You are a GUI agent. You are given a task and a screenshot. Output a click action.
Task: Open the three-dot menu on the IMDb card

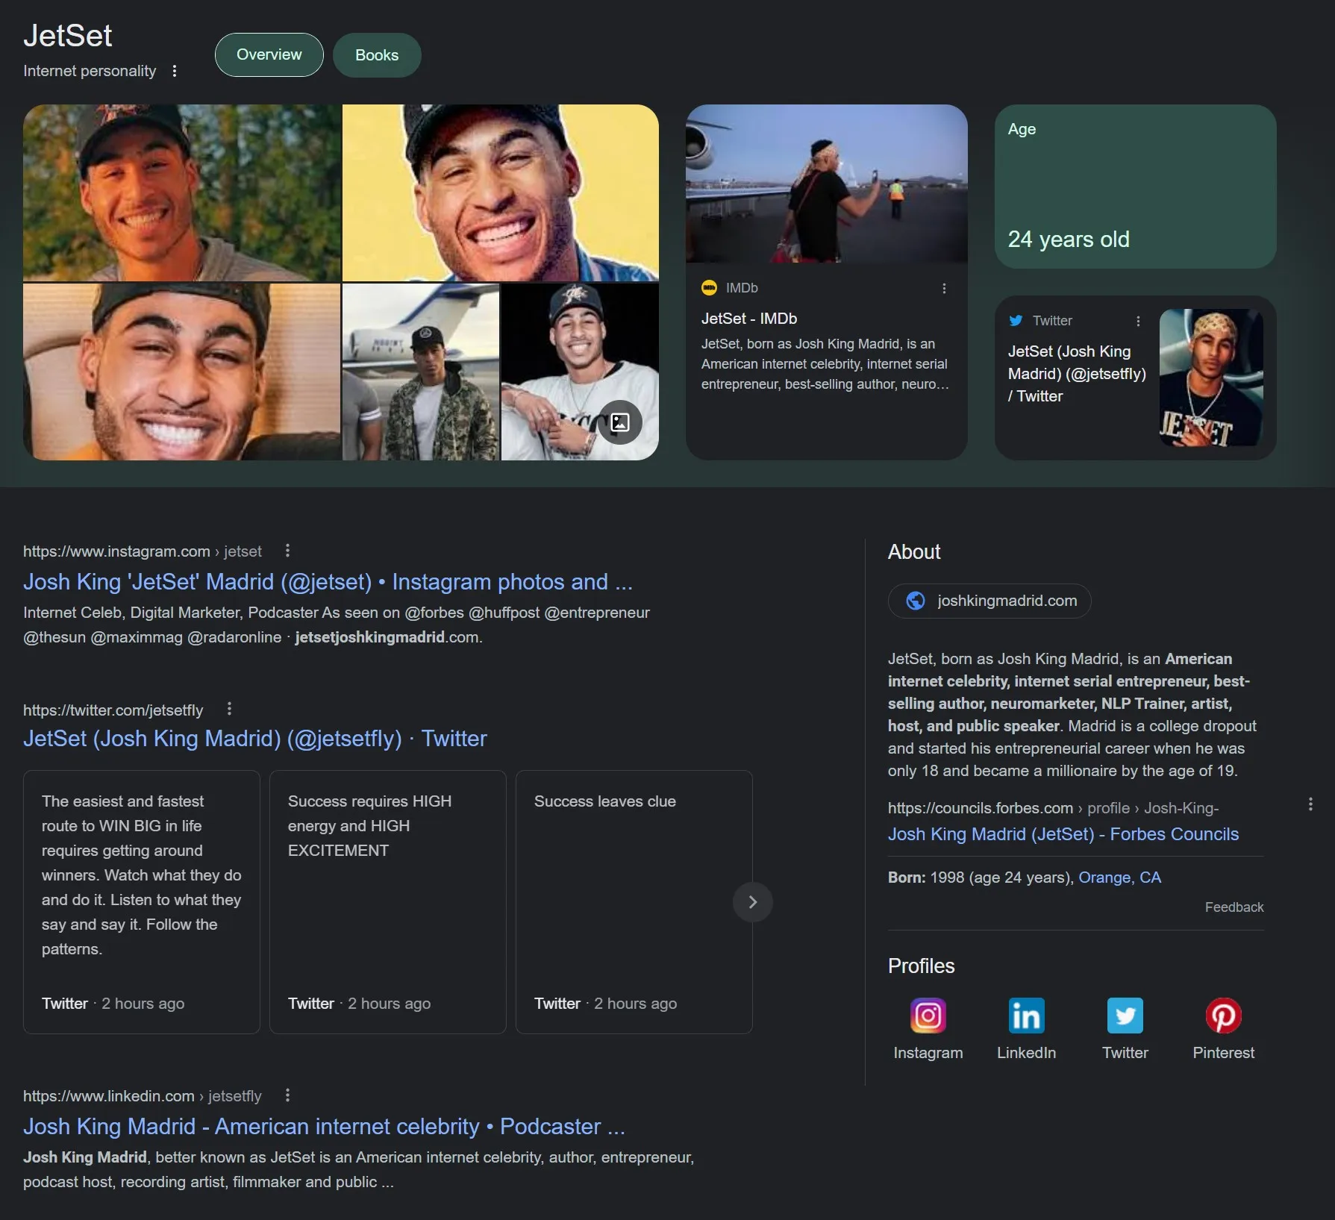(944, 288)
